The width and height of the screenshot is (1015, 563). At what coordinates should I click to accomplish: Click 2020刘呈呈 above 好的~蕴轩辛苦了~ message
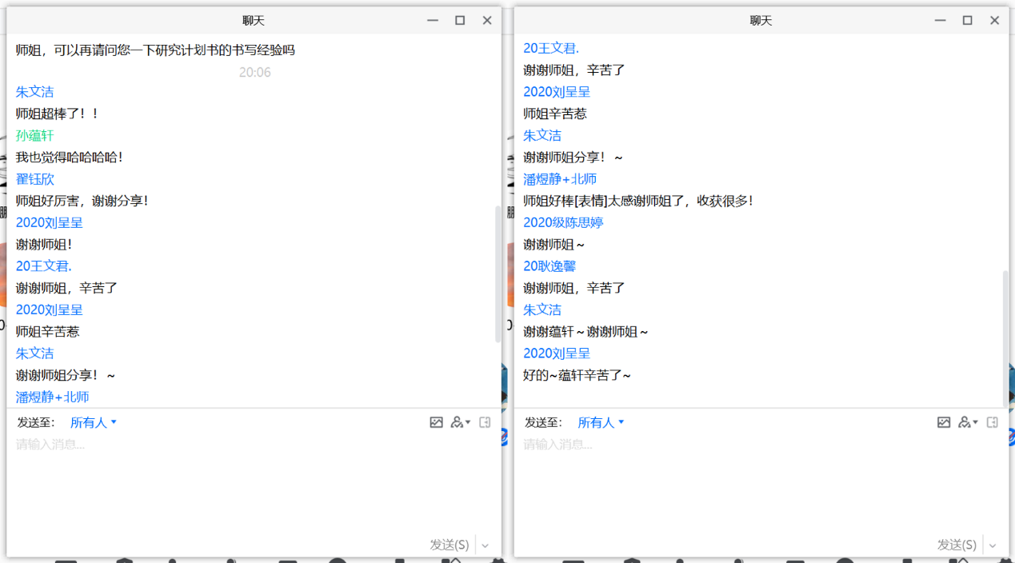[x=557, y=353]
